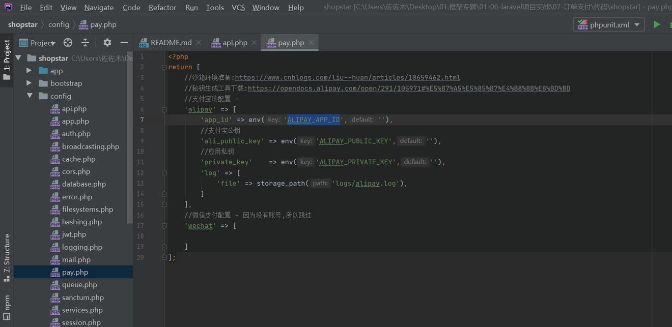
Task: Expand the bootstrap folder
Action: [29, 83]
